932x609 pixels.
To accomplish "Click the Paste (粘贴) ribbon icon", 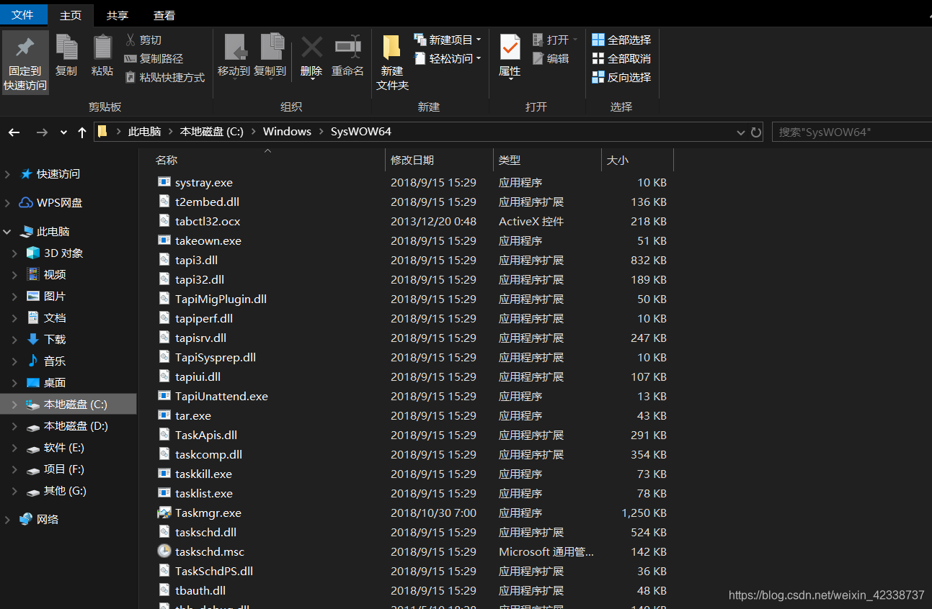I will click(x=102, y=47).
